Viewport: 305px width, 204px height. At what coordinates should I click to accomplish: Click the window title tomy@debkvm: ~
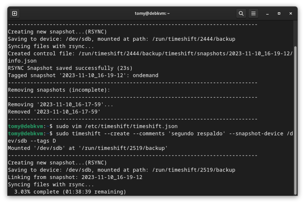click(x=152, y=13)
